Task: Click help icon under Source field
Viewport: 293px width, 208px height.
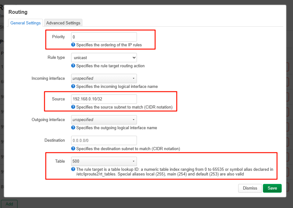Action: (x=73, y=107)
